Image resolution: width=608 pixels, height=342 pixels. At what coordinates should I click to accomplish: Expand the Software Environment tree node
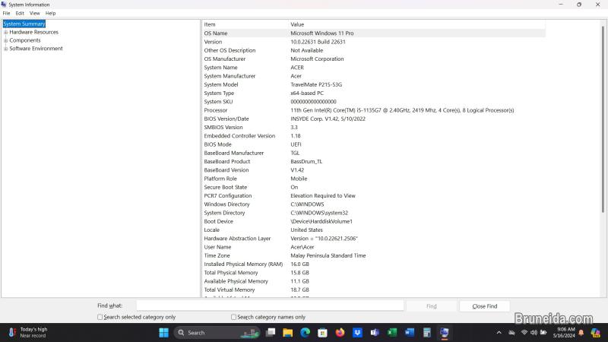pos(6,49)
